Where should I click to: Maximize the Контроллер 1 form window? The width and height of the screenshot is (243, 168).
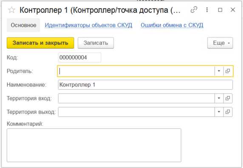pyautogui.click(x=220, y=10)
